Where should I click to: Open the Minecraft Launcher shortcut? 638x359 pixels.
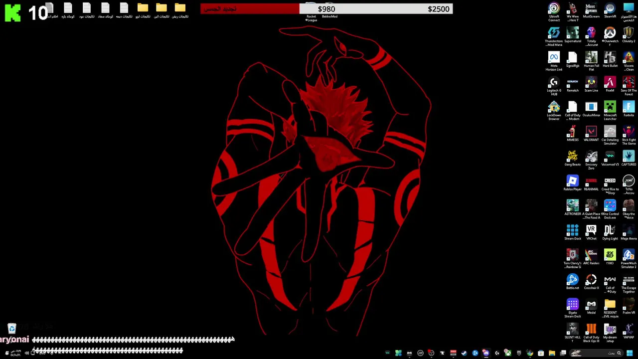pyautogui.click(x=610, y=111)
